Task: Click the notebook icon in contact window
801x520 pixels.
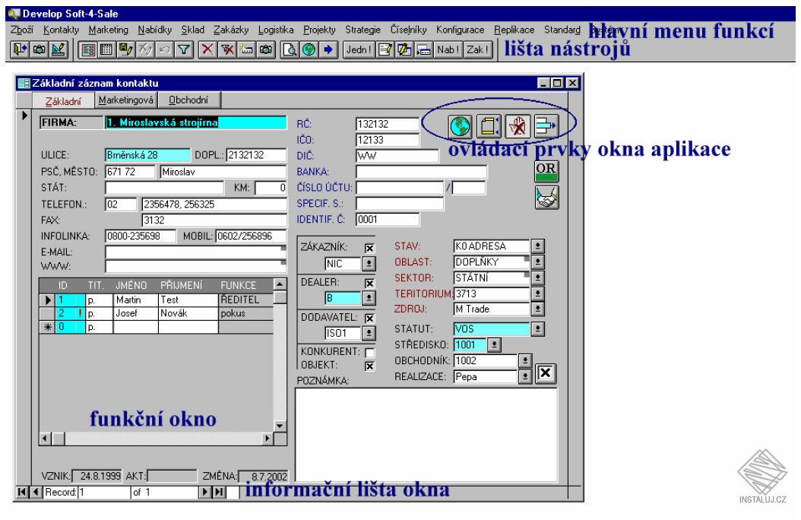Action: [489, 125]
